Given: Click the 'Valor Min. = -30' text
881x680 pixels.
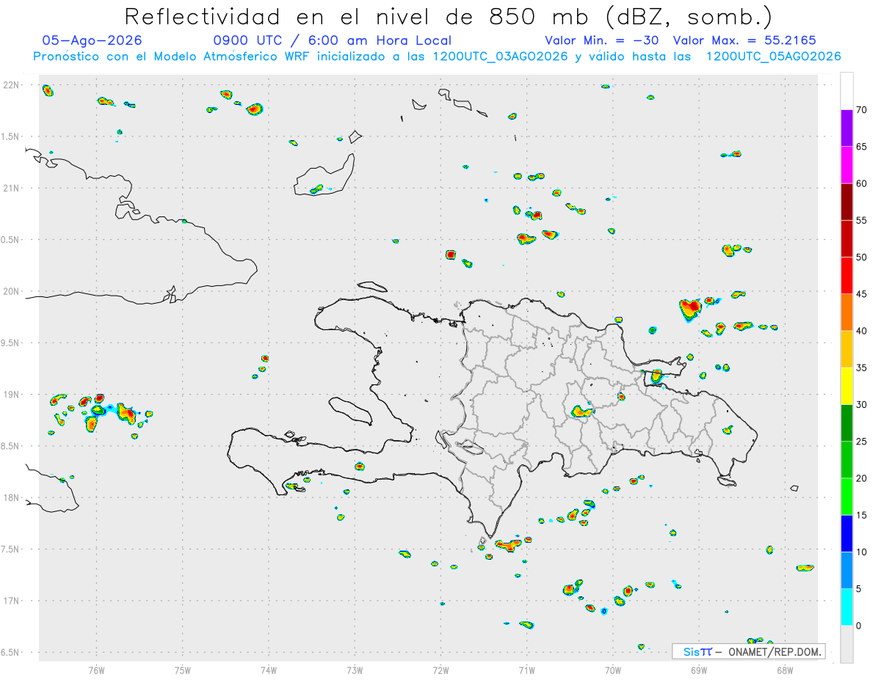Looking at the screenshot, I should 603,40.
